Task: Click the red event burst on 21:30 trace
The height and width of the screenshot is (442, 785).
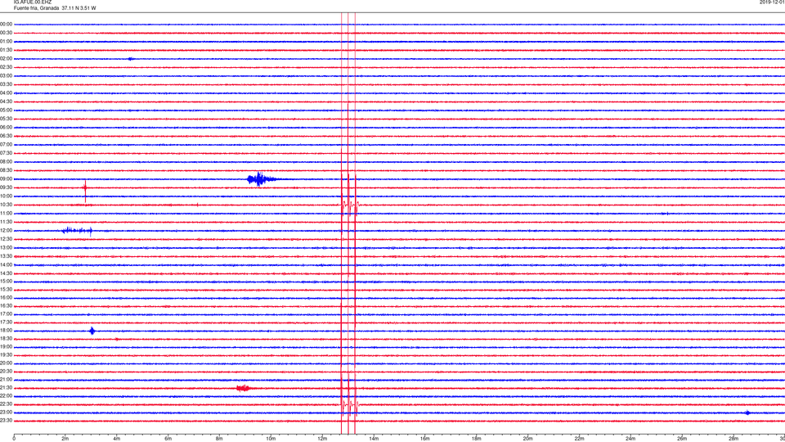Action: (x=244, y=388)
